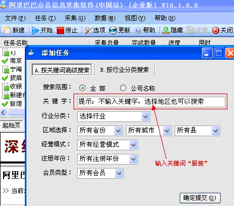Image resolution: width=234 pixels, height=206 pixels.
Task: Click the 新建 new task toolbar icon
Action: coord(7,30)
